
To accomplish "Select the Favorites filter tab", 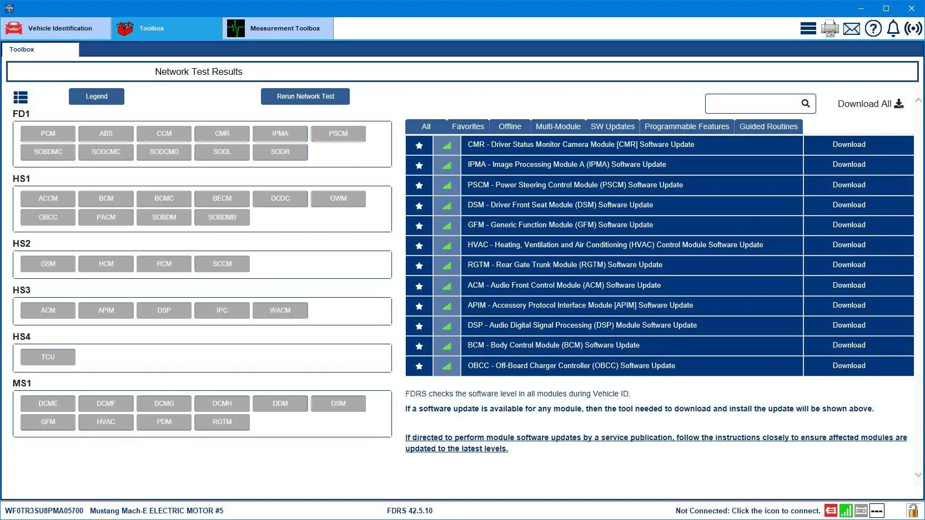I will [467, 126].
